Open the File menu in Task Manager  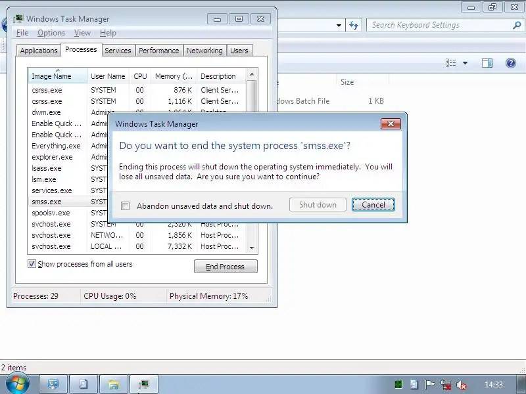[x=22, y=33]
